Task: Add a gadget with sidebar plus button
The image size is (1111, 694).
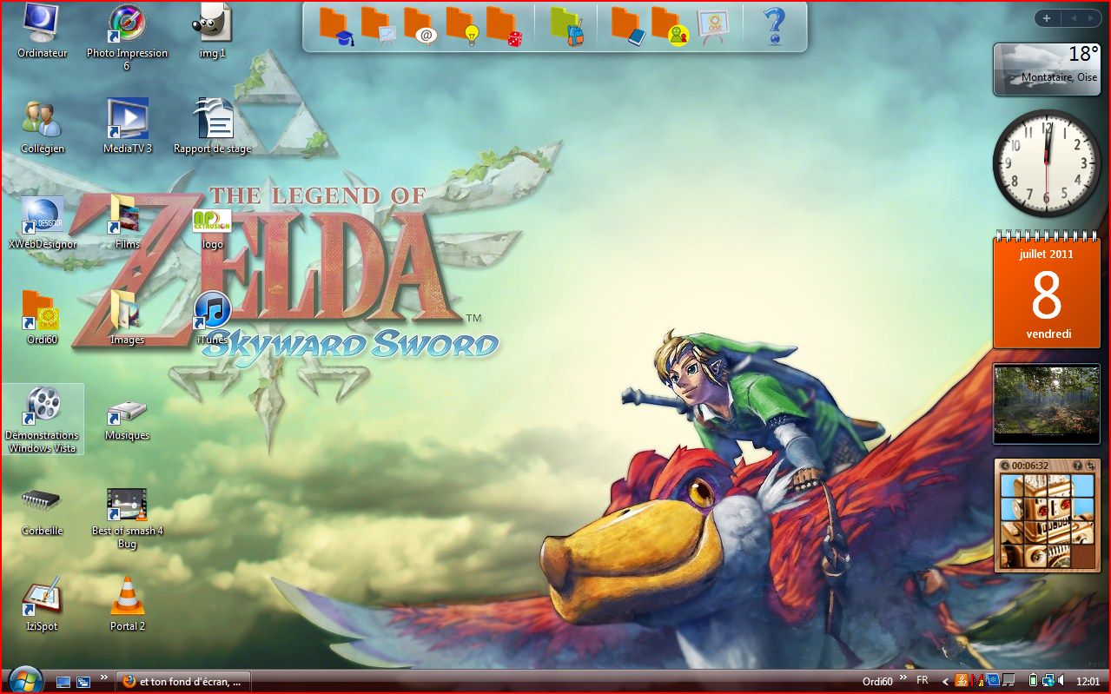Action: tap(1046, 18)
